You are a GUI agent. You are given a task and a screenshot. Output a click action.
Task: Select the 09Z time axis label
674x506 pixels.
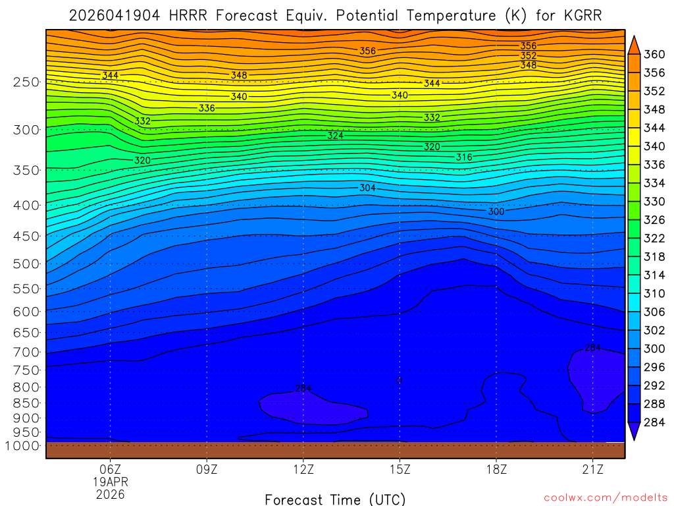207,469
